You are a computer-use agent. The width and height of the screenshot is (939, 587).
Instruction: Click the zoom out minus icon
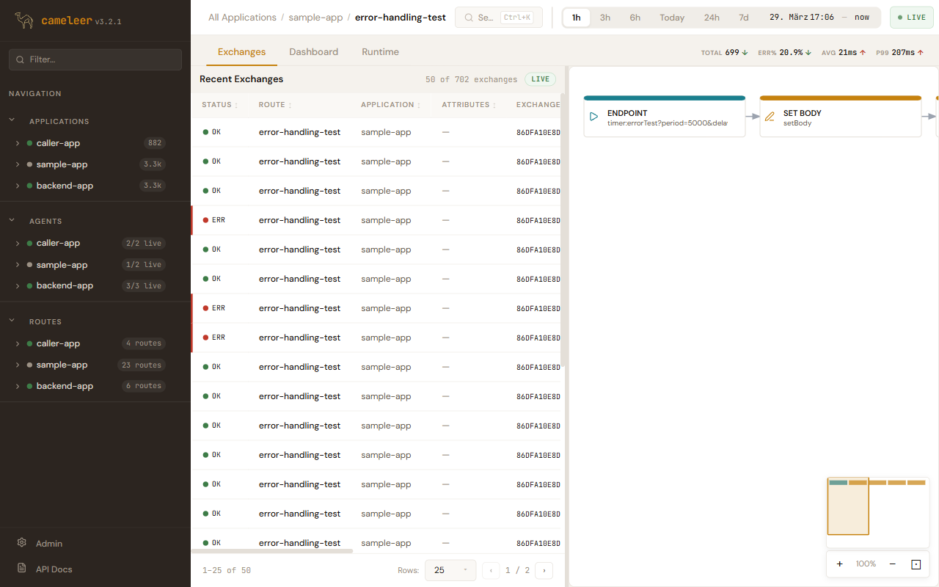click(892, 564)
